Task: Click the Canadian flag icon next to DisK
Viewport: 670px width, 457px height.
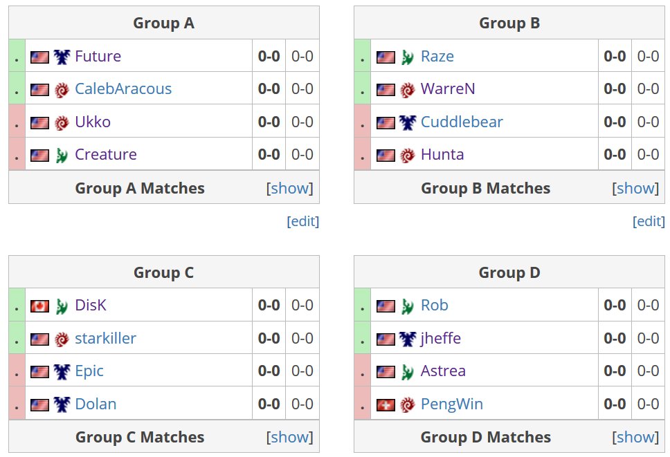Action: pyautogui.click(x=39, y=306)
